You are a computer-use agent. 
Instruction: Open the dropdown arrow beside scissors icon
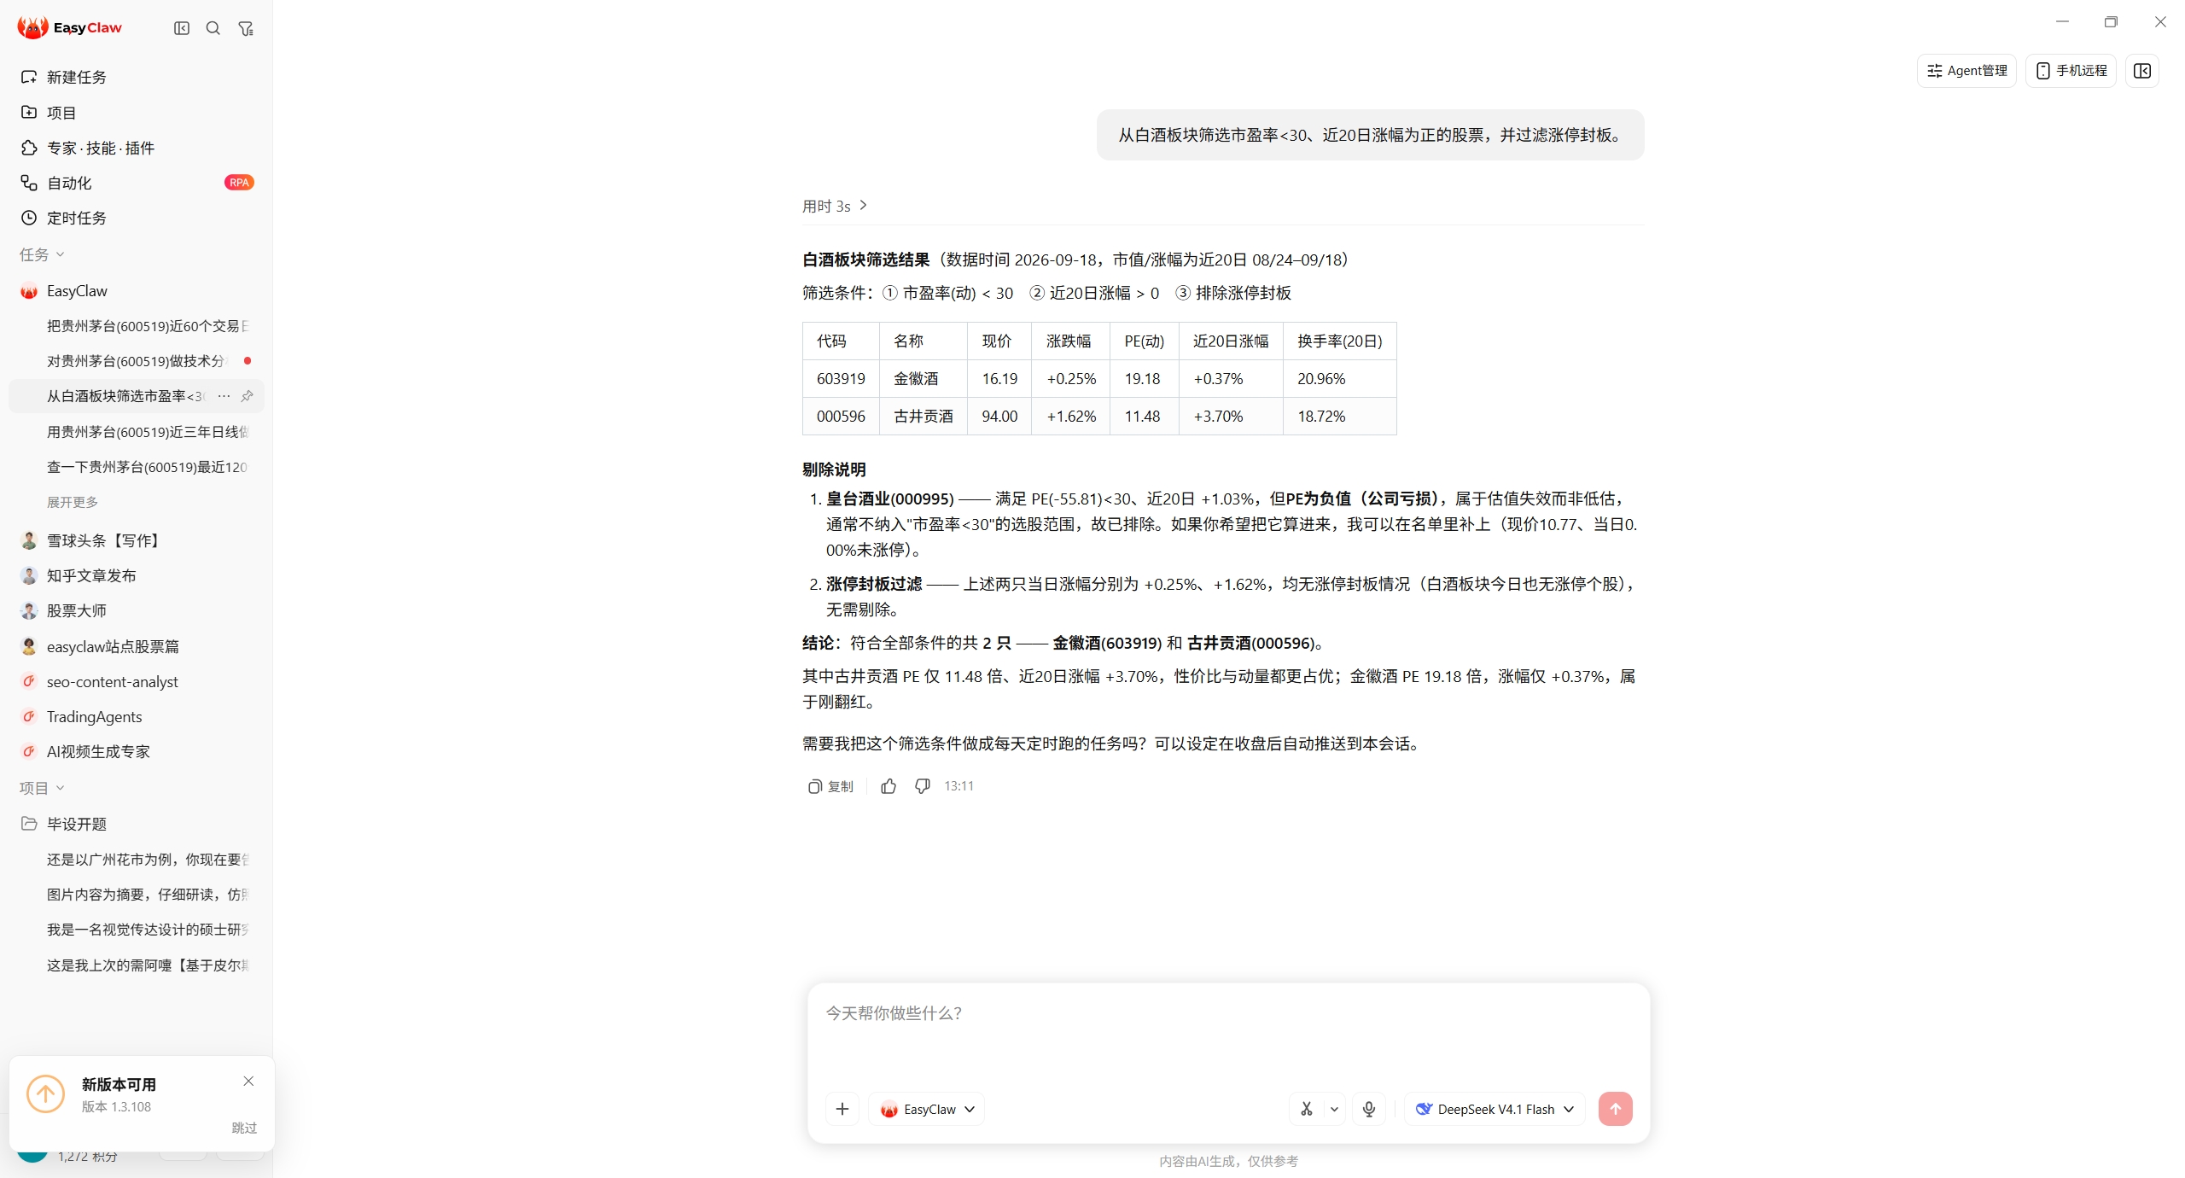pos(1334,1109)
